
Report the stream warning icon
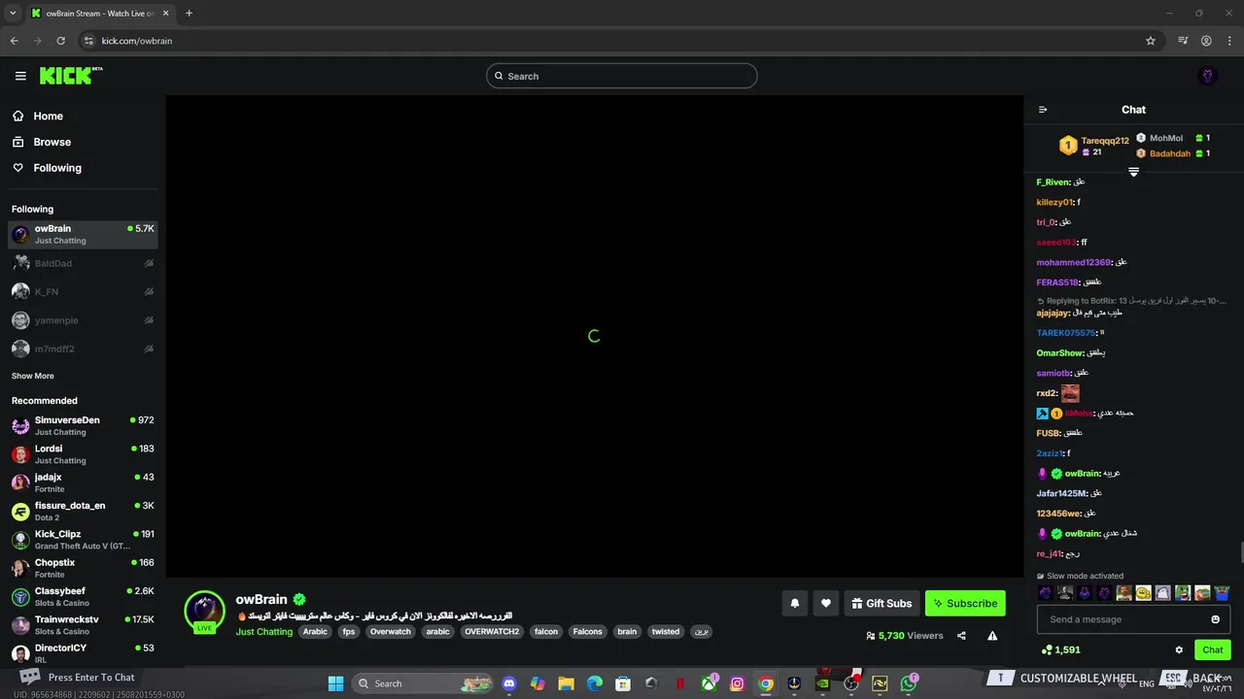click(x=992, y=636)
